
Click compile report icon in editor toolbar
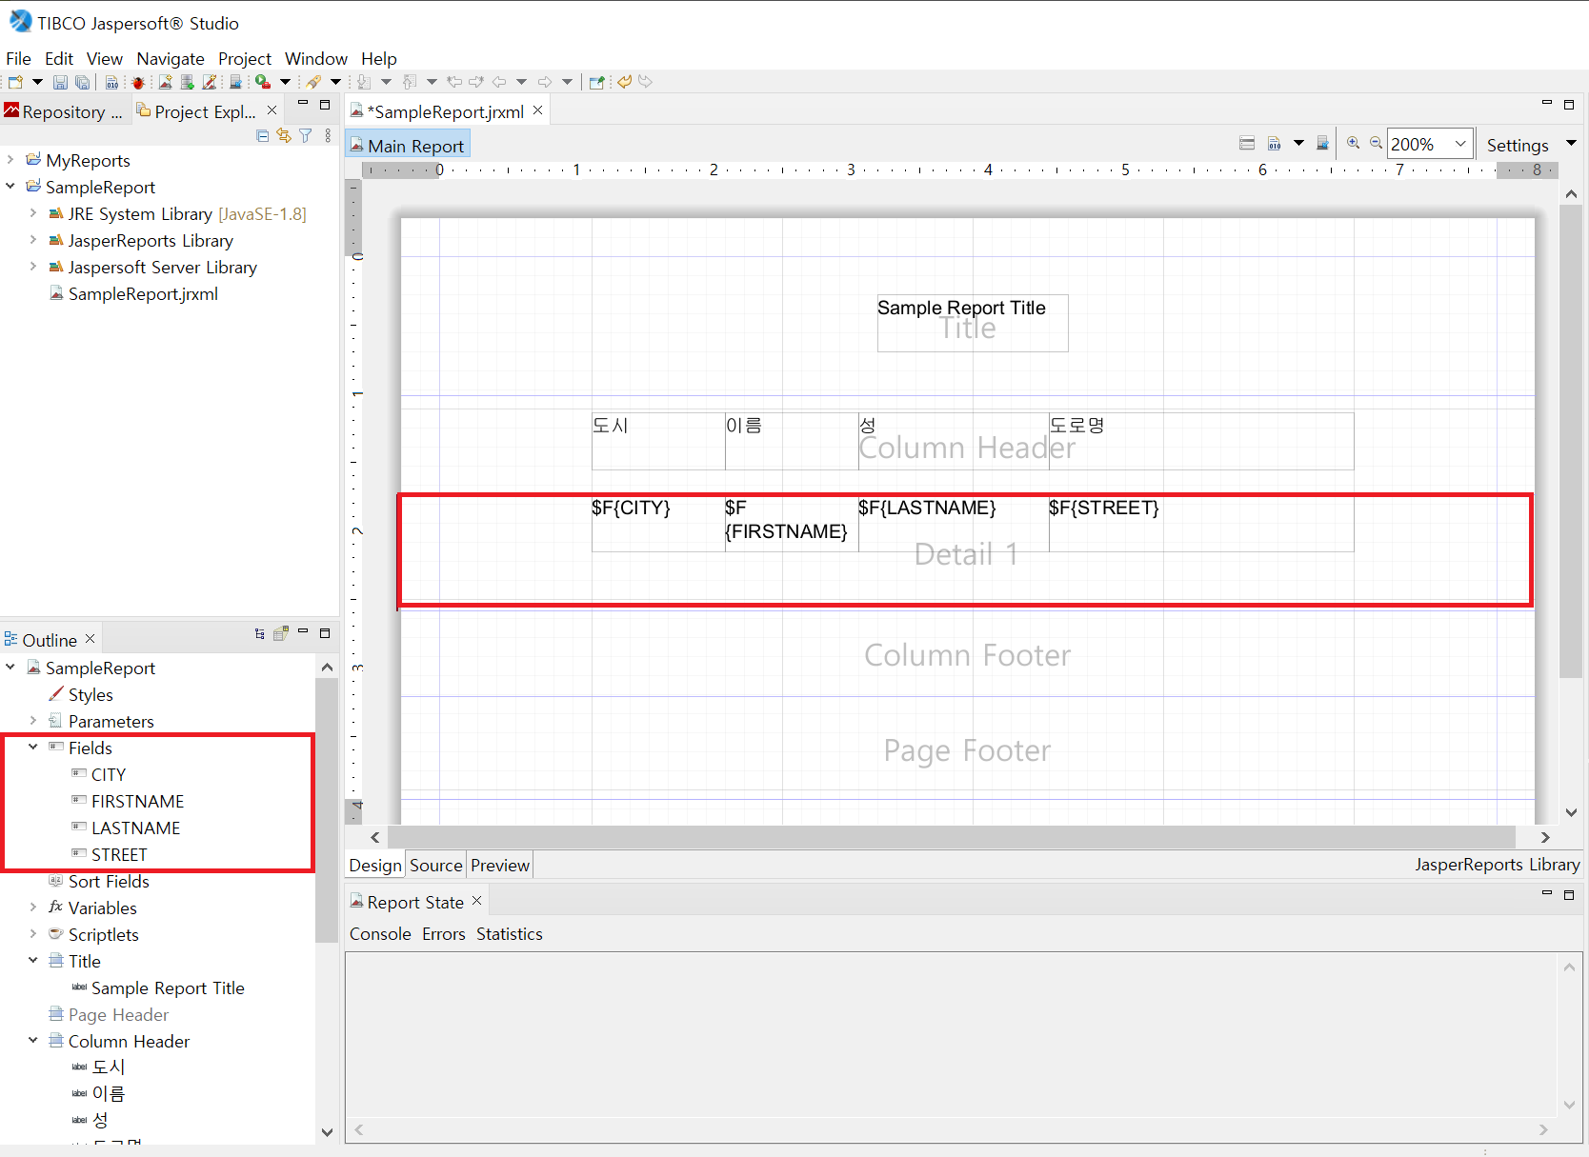[x=1275, y=144]
